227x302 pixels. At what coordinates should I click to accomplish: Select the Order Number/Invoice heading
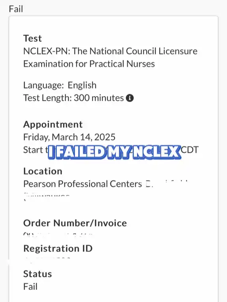pyautogui.click(x=75, y=223)
